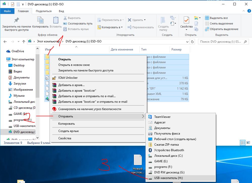Click the Копировать ribbon icon
Screen dimensions: 252x183
40,20
